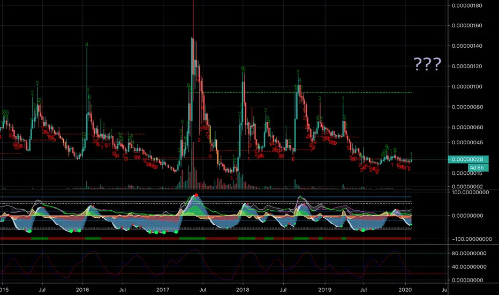Click price axis value 0.00000120
Viewport: 499px width, 295px height.
pyautogui.click(x=467, y=67)
